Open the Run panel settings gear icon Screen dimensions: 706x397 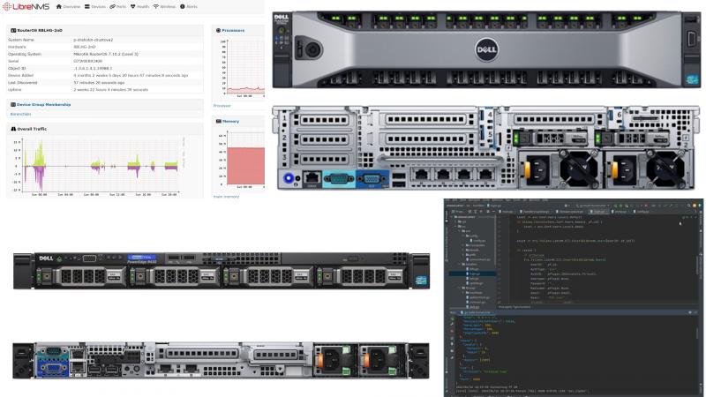(690, 312)
